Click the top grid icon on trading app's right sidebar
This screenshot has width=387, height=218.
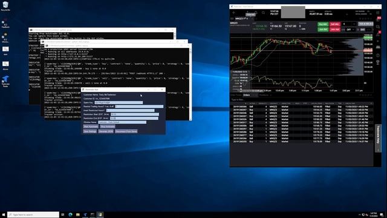pyautogui.click(x=378, y=12)
